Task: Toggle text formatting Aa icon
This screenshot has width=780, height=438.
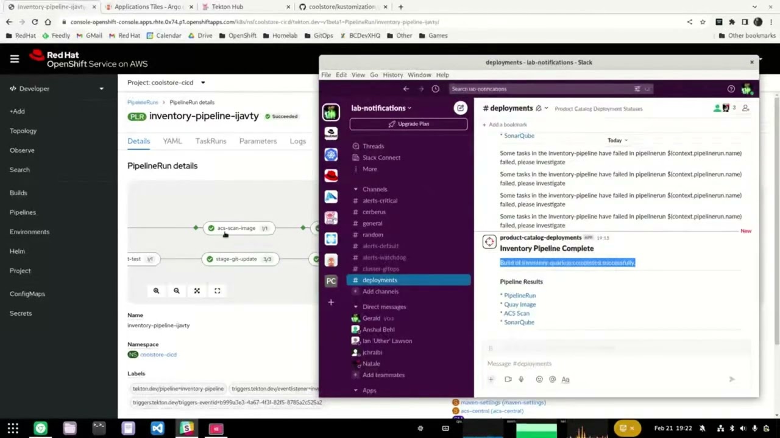Action: click(565, 379)
